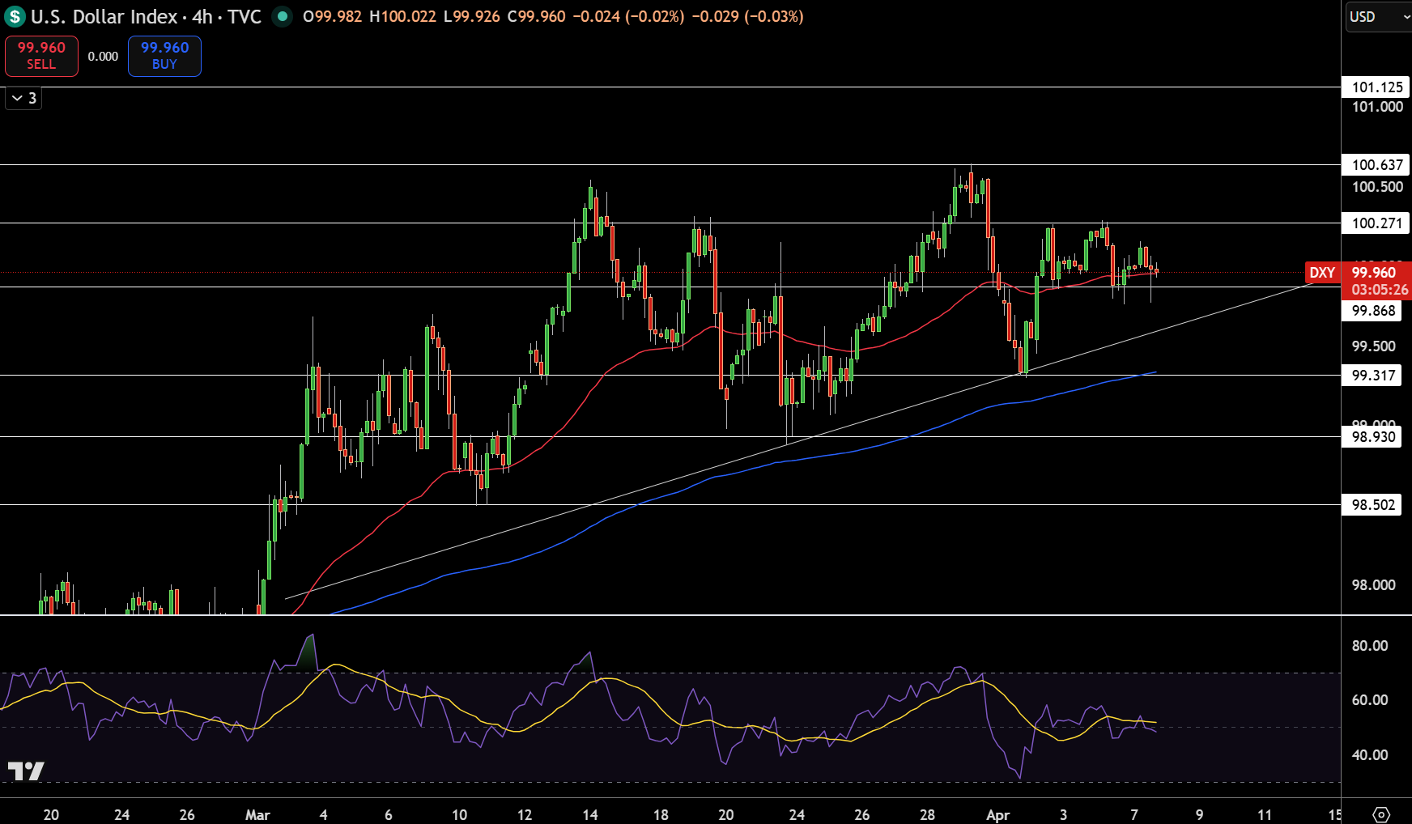Open the USD currency dropdown
Viewport: 1412px width, 824px height.
1379,16
